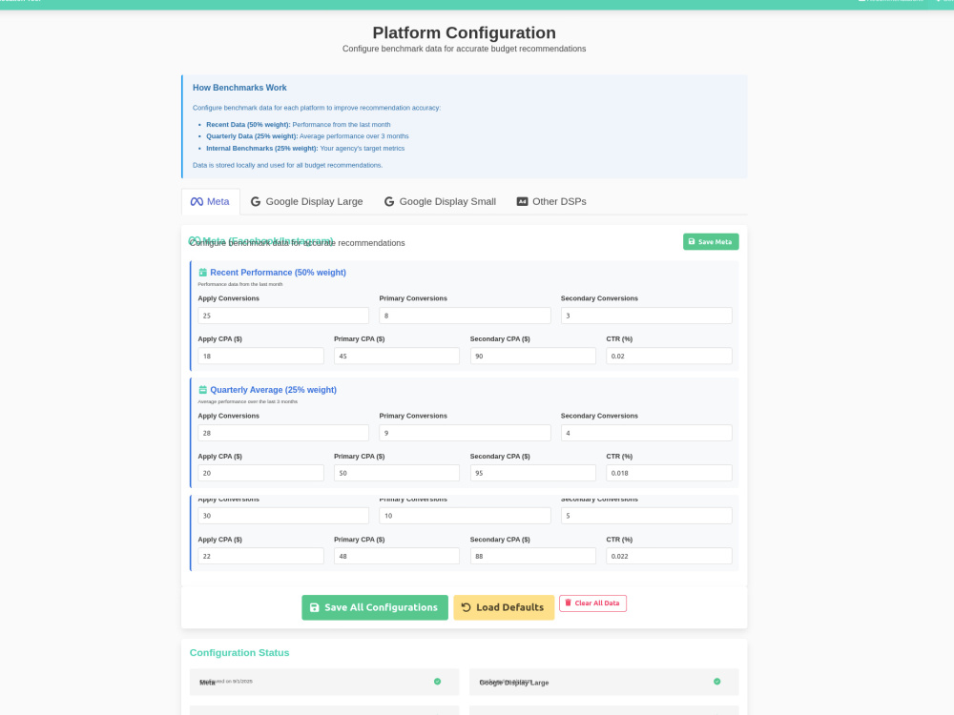Focus Quarterly Apply CPA field with 20
Screen dimensions: 954x715
point(260,473)
